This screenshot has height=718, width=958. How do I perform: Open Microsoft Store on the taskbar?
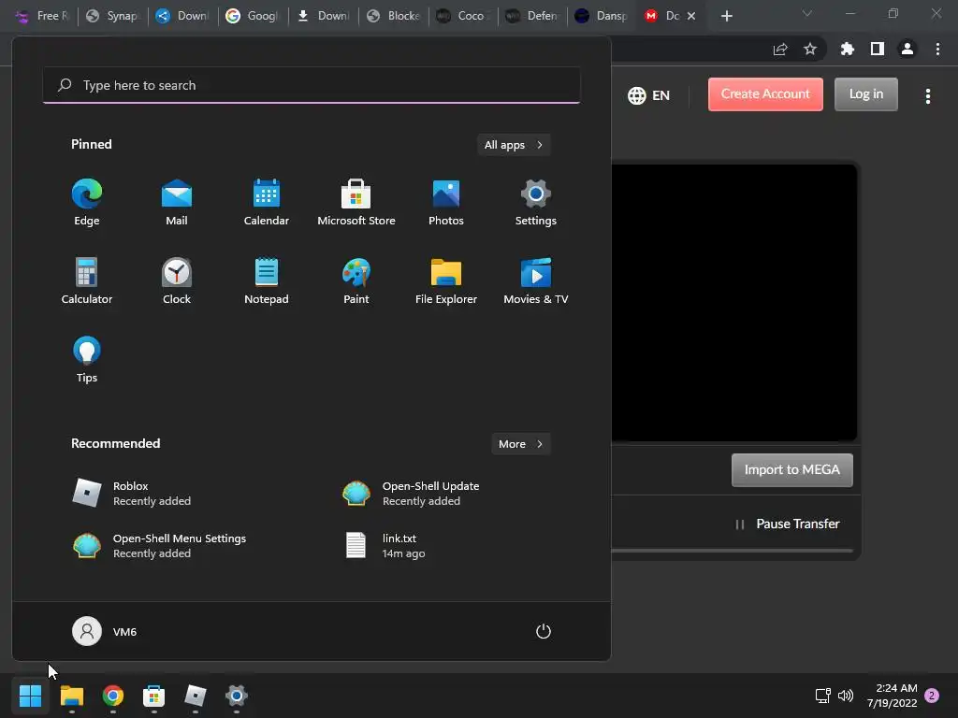pyautogui.click(x=154, y=696)
